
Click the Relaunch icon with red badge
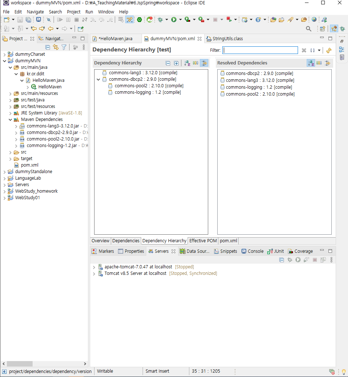150,20
